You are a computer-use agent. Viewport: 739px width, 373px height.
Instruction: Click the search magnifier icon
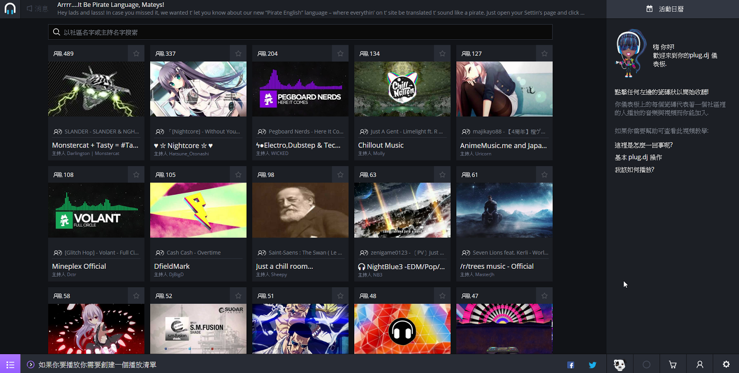coord(56,32)
